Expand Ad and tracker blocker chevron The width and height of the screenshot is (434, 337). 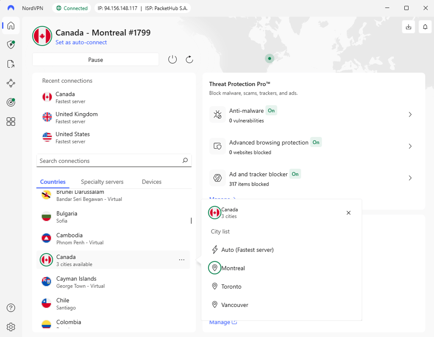(410, 178)
